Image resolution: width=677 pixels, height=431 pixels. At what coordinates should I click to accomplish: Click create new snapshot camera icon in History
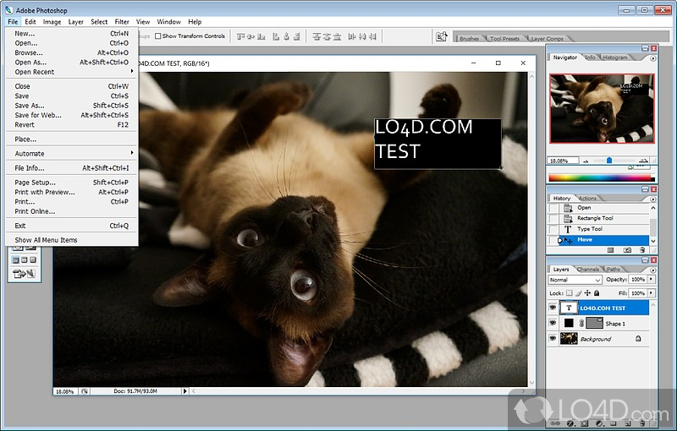pos(627,250)
